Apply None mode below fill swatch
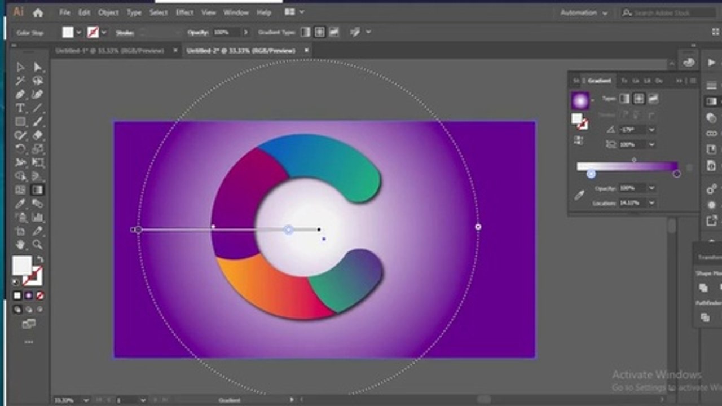This screenshot has width=722, height=406. point(39,295)
